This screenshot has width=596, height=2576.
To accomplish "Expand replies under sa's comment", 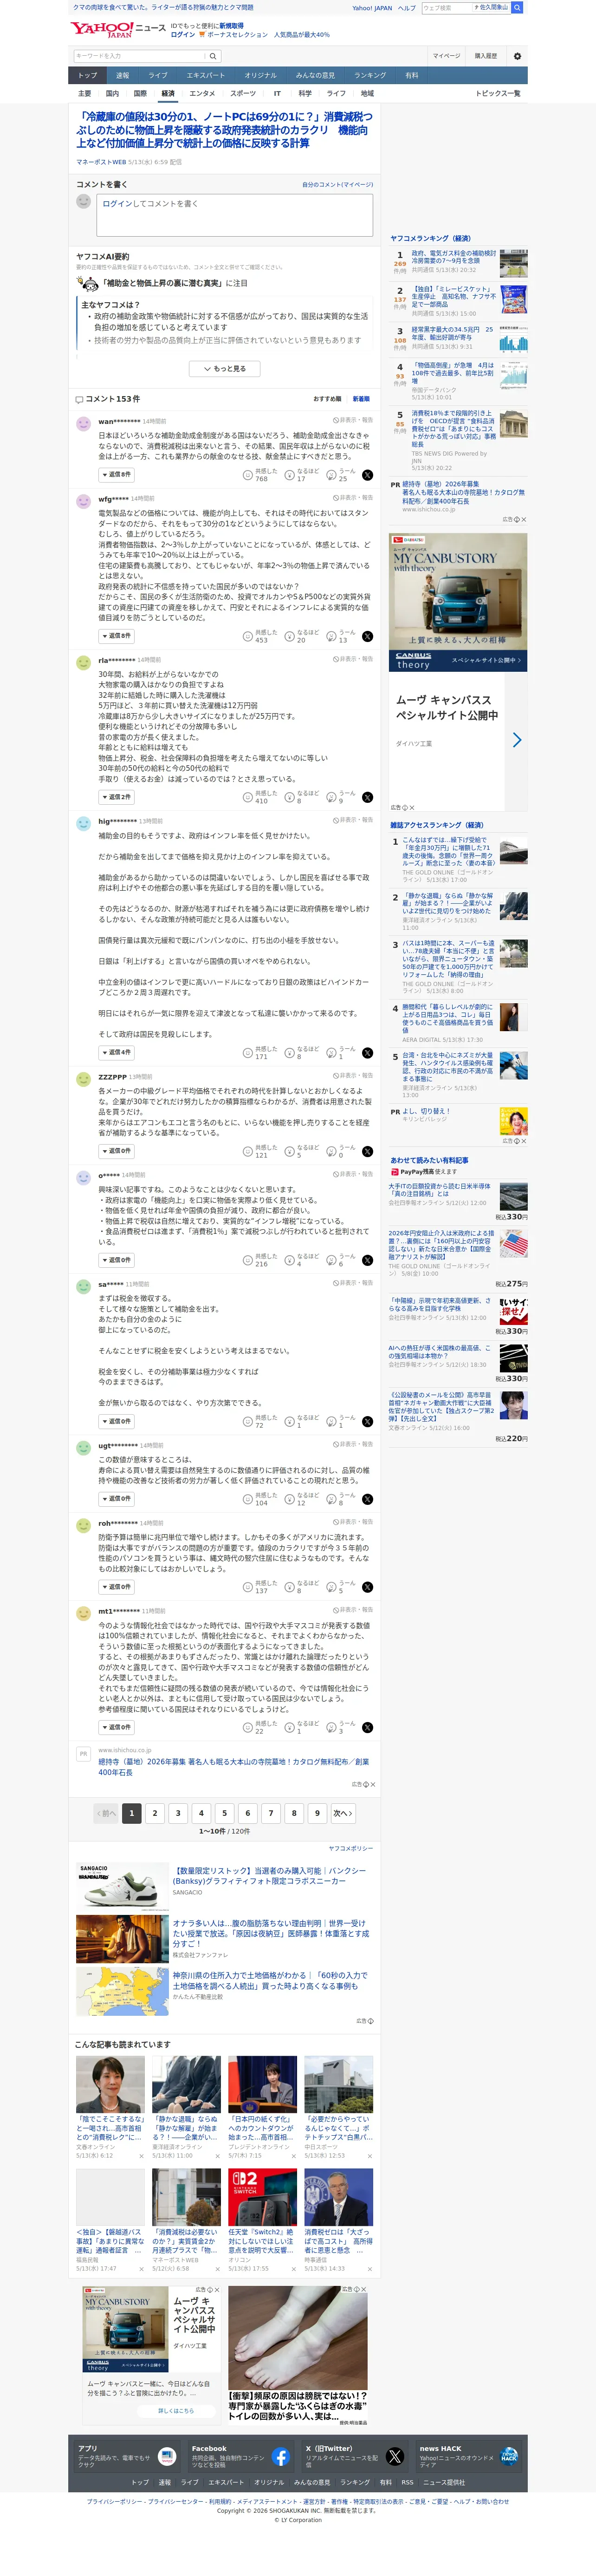I will tap(116, 1421).
